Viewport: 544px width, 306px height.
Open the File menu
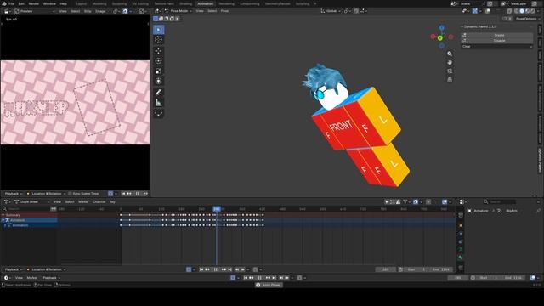click(x=11, y=3)
